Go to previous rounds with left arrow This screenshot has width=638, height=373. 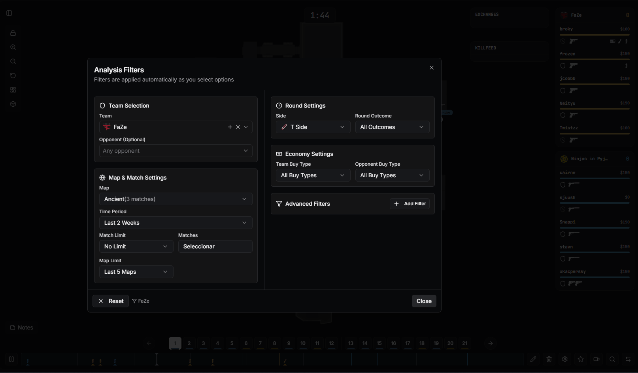149,343
